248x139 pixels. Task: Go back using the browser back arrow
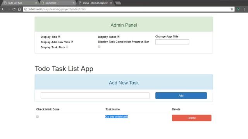pos(3,9)
